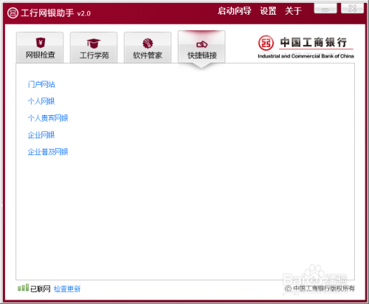Minimize the 工行网银助手 window
369x304 pixels.
(x=325, y=9)
